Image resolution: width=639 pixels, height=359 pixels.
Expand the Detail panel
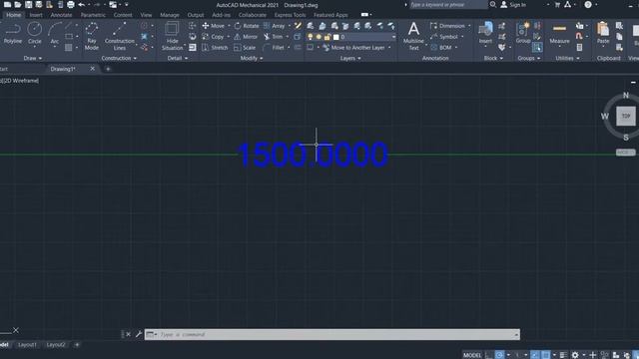coord(178,58)
